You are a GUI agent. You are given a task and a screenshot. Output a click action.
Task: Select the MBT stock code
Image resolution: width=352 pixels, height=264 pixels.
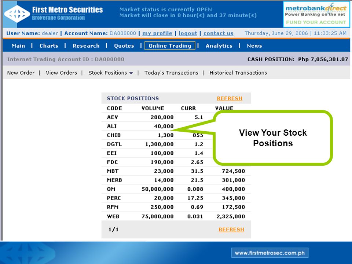pyautogui.click(x=113, y=171)
